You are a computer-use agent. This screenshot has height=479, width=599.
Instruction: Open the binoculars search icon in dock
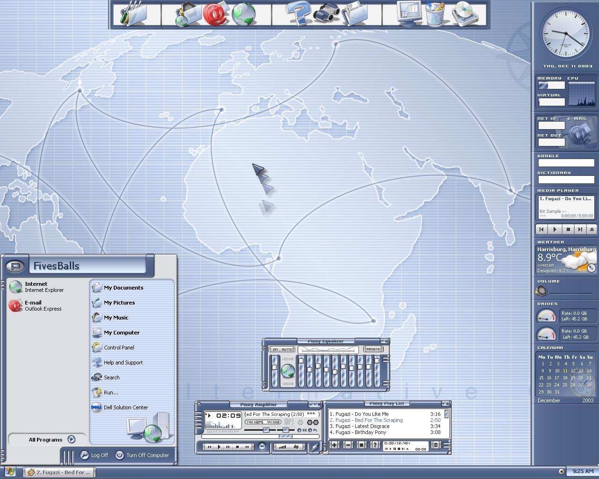[x=326, y=14]
